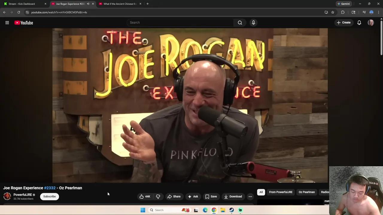Reload the page in Chrome
The height and width of the screenshot is (215, 383).
pyautogui.click(x=19, y=12)
